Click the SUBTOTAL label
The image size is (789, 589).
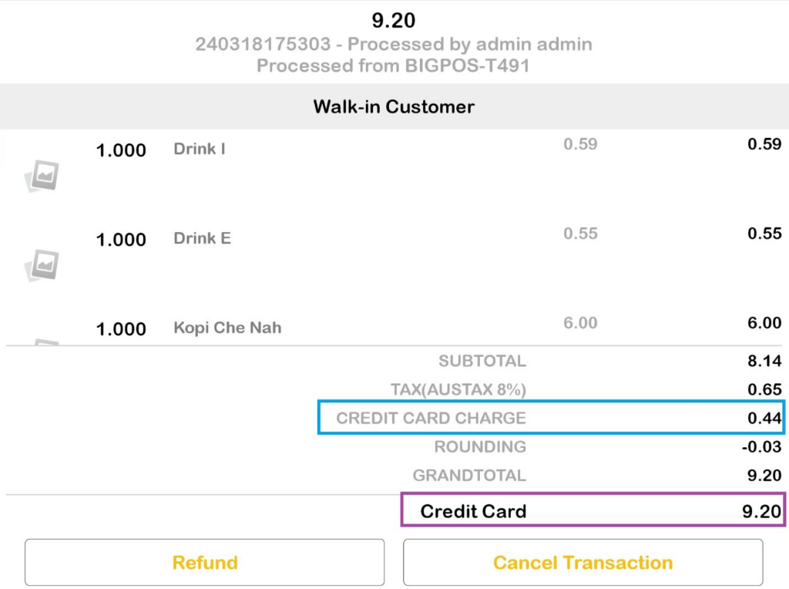482,361
